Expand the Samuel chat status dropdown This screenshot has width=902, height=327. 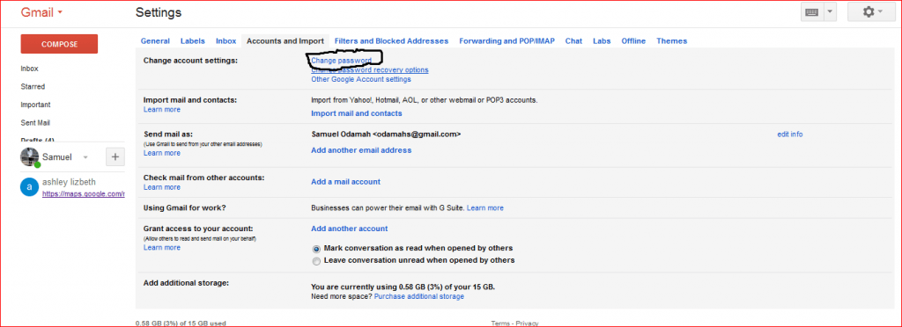[85, 157]
